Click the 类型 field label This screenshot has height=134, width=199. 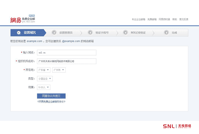pyautogui.click(x=32, y=79)
